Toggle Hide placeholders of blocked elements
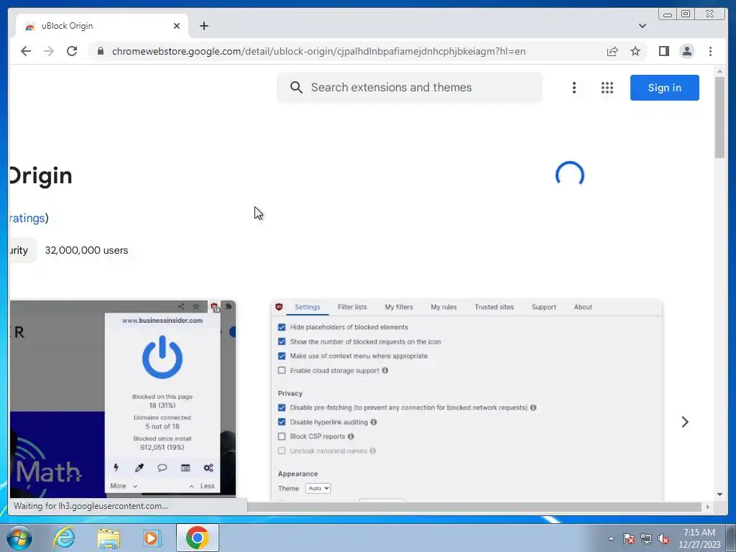Image resolution: width=736 pixels, height=552 pixels. tap(282, 327)
